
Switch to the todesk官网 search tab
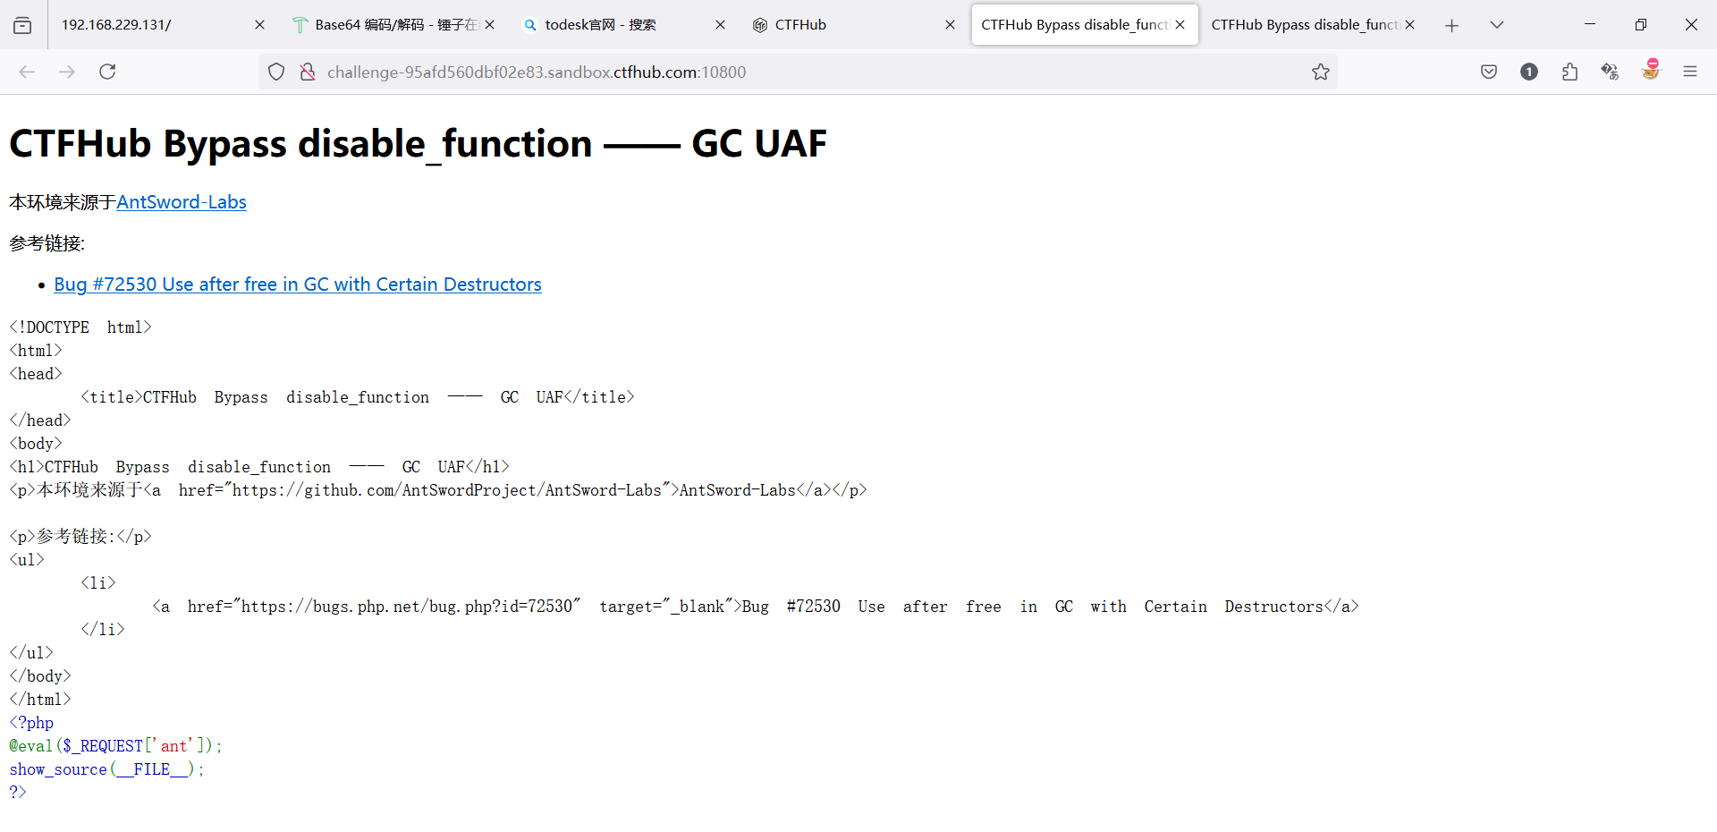(623, 25)
